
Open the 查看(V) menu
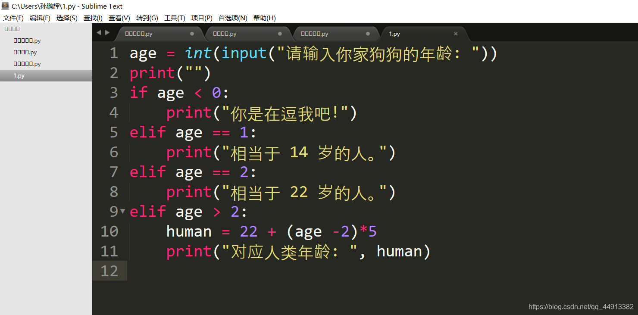click(119, 18)
